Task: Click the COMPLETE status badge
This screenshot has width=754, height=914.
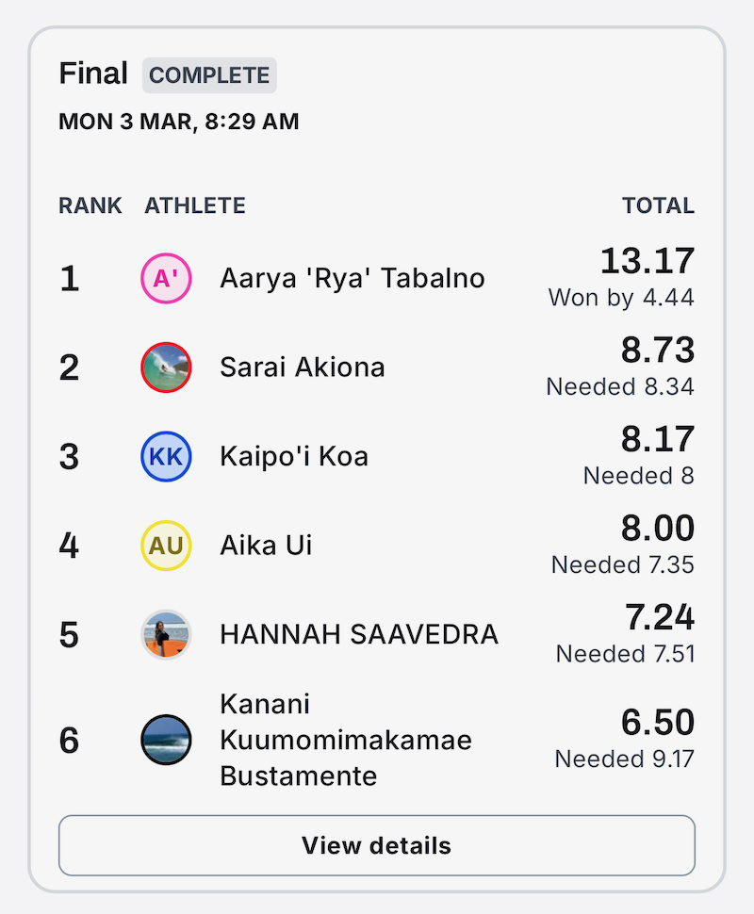Action: coord(209,75)
